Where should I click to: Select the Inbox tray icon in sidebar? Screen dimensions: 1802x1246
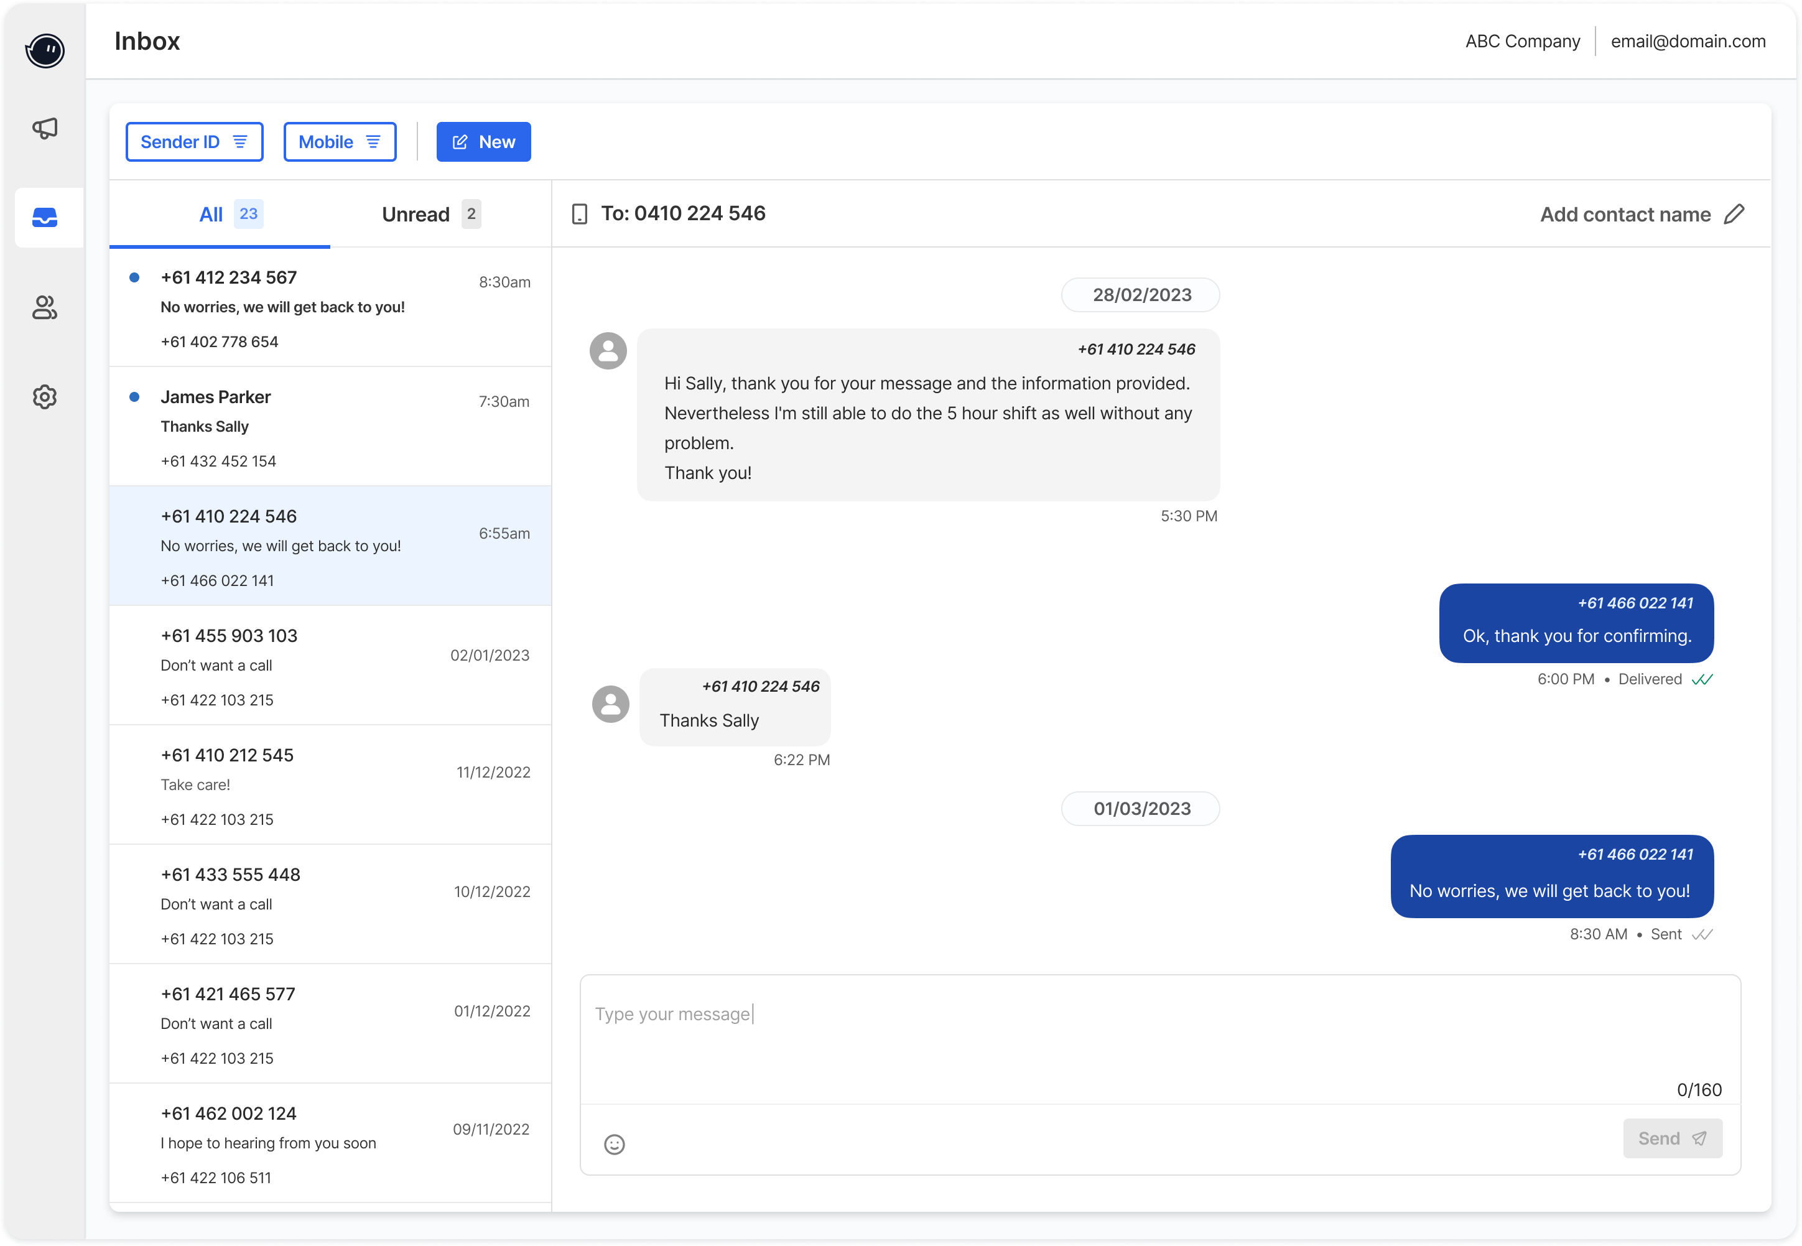pos(45,217)
